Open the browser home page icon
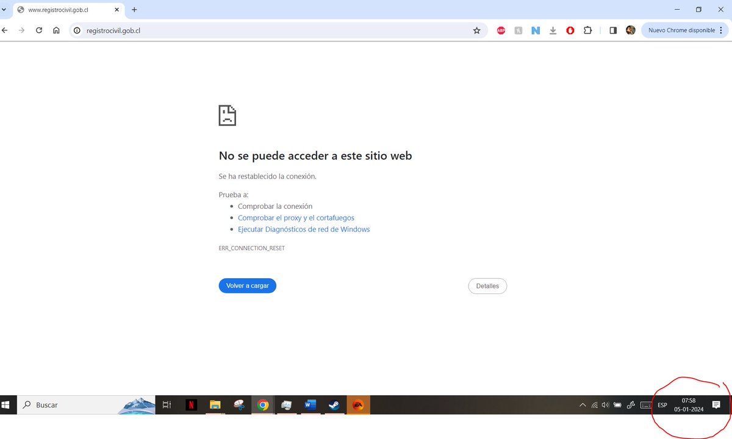Viewport: 732px width, 439px height. tap(56, 30)
